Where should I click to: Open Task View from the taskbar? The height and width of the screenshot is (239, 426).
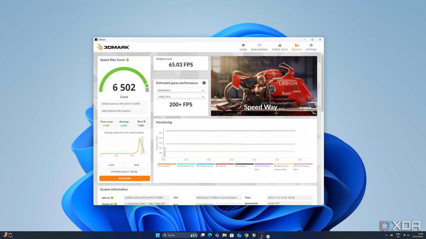202,235
